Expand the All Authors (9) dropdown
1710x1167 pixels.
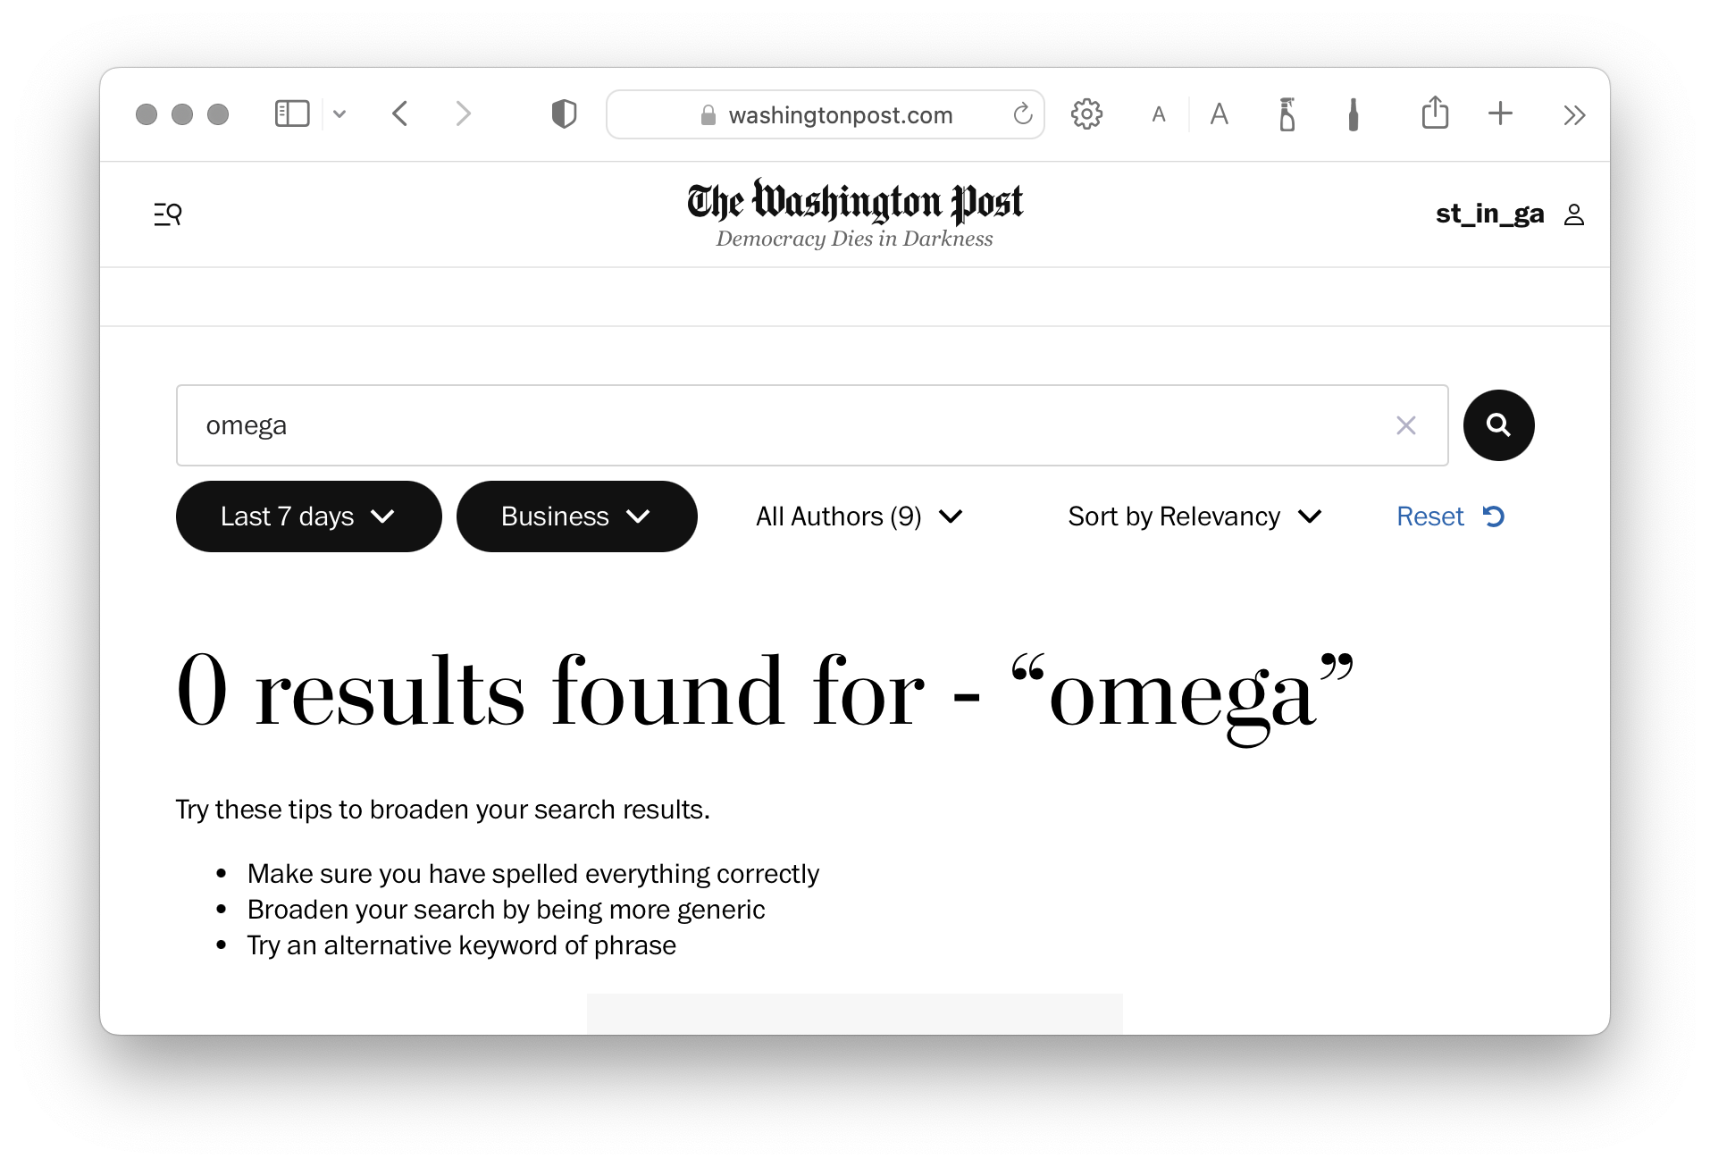pyautogui.click(x=859, y=516)
